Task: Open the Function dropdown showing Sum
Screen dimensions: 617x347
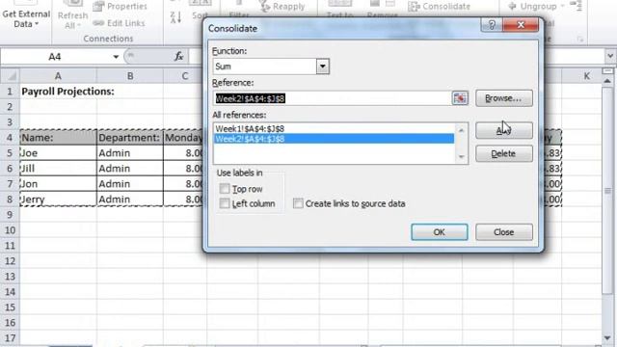Action: 322,67
